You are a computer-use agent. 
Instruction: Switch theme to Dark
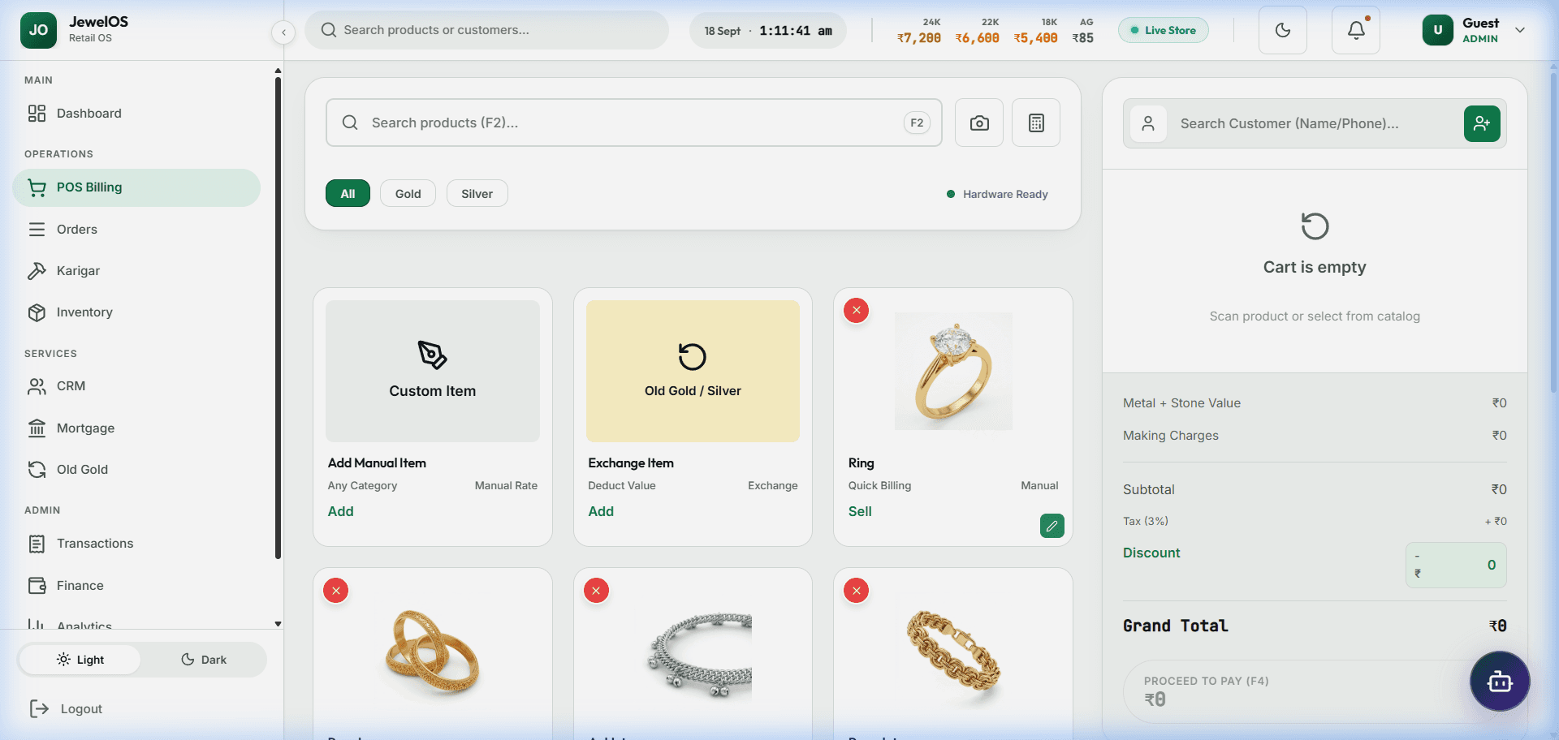204,660
